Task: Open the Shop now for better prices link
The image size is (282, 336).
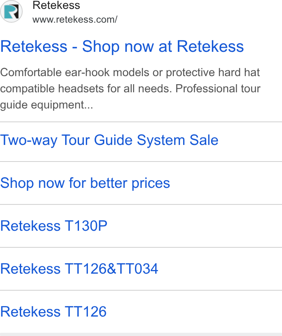Action: (85, 183)
